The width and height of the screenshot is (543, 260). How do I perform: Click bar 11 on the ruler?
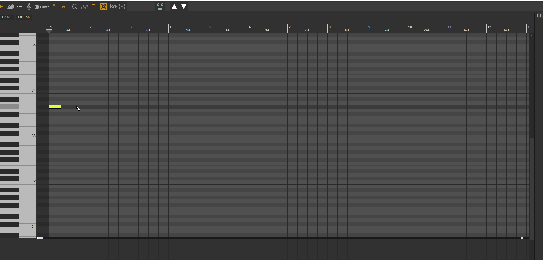point(449,27)
